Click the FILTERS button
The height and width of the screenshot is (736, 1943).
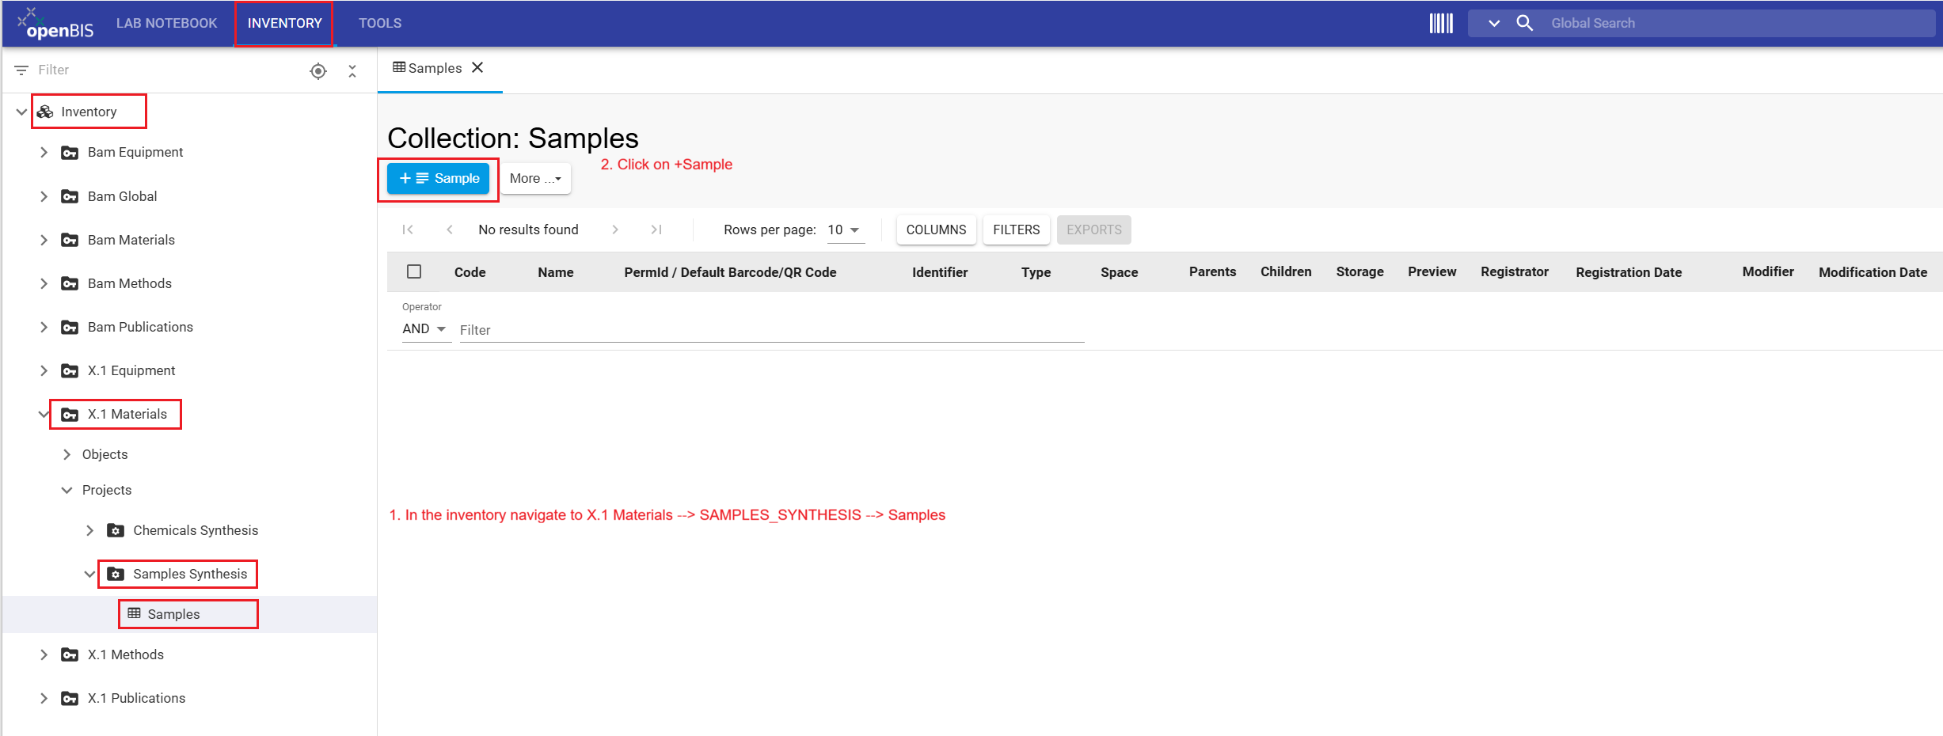pos(1017,230)
